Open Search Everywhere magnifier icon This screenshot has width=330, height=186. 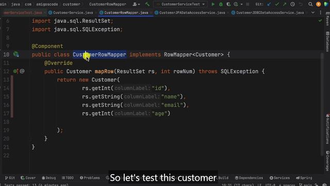310,4
